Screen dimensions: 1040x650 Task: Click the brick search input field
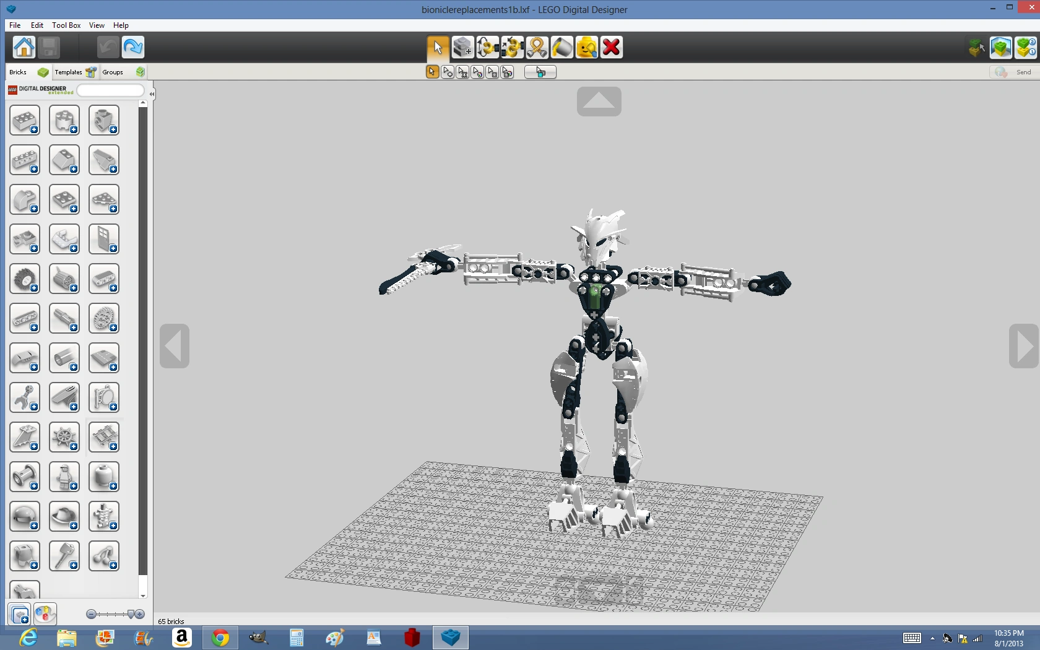[110, 90]
